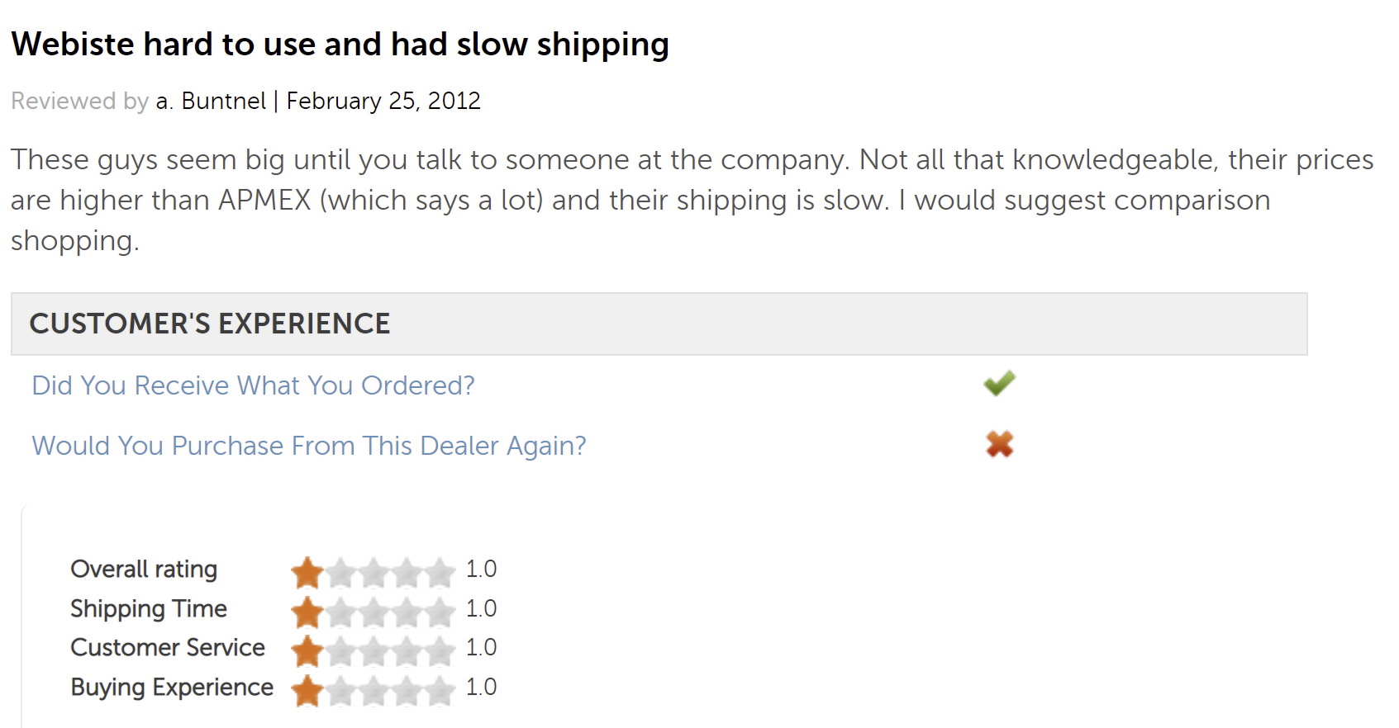Open 'Did You Receive What You Ordered?' link
Viewport: 1399px width, 728px height.
point(253,385)
